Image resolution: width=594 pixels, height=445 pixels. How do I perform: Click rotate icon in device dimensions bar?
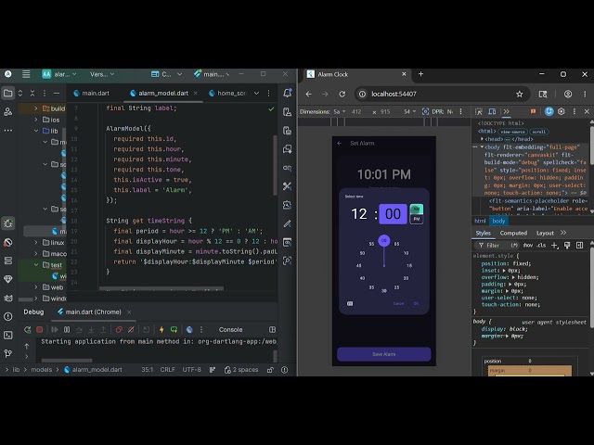[425, 111]
